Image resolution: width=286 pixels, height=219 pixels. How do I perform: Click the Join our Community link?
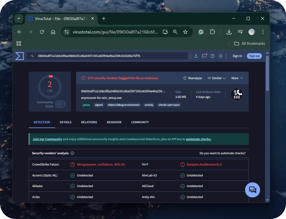click(47, 139)
